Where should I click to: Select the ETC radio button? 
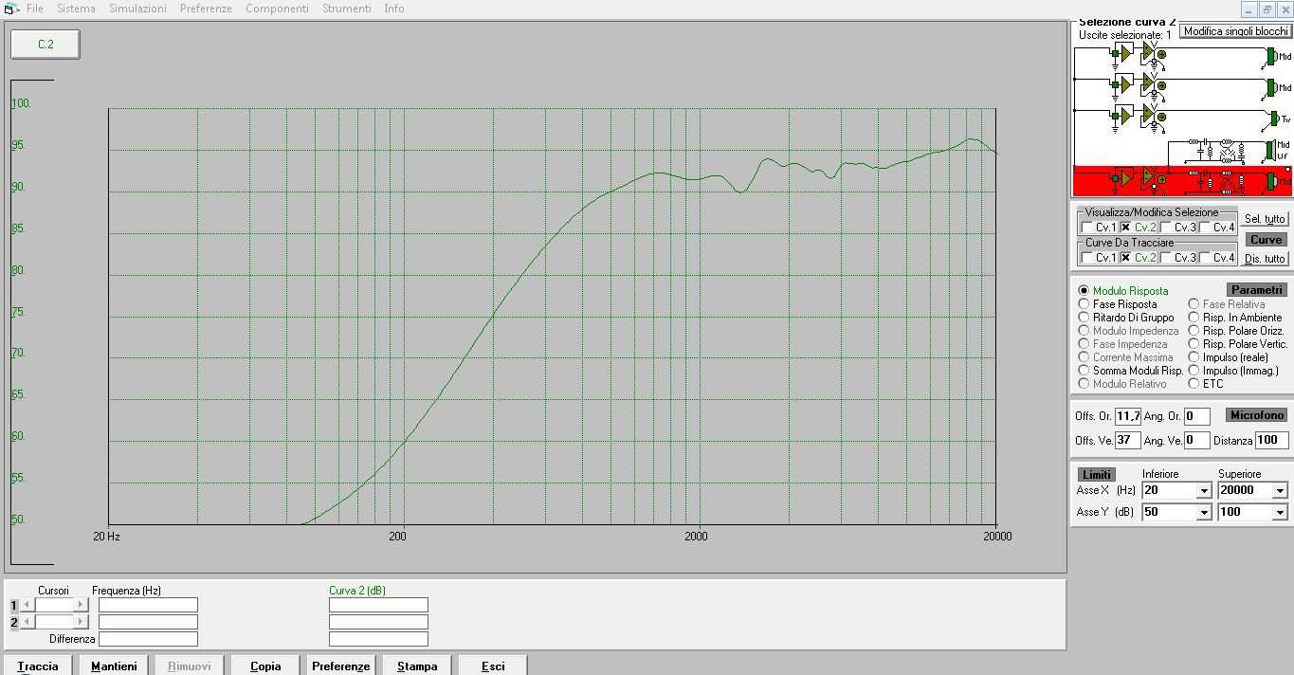click(x=1194, y=384)
